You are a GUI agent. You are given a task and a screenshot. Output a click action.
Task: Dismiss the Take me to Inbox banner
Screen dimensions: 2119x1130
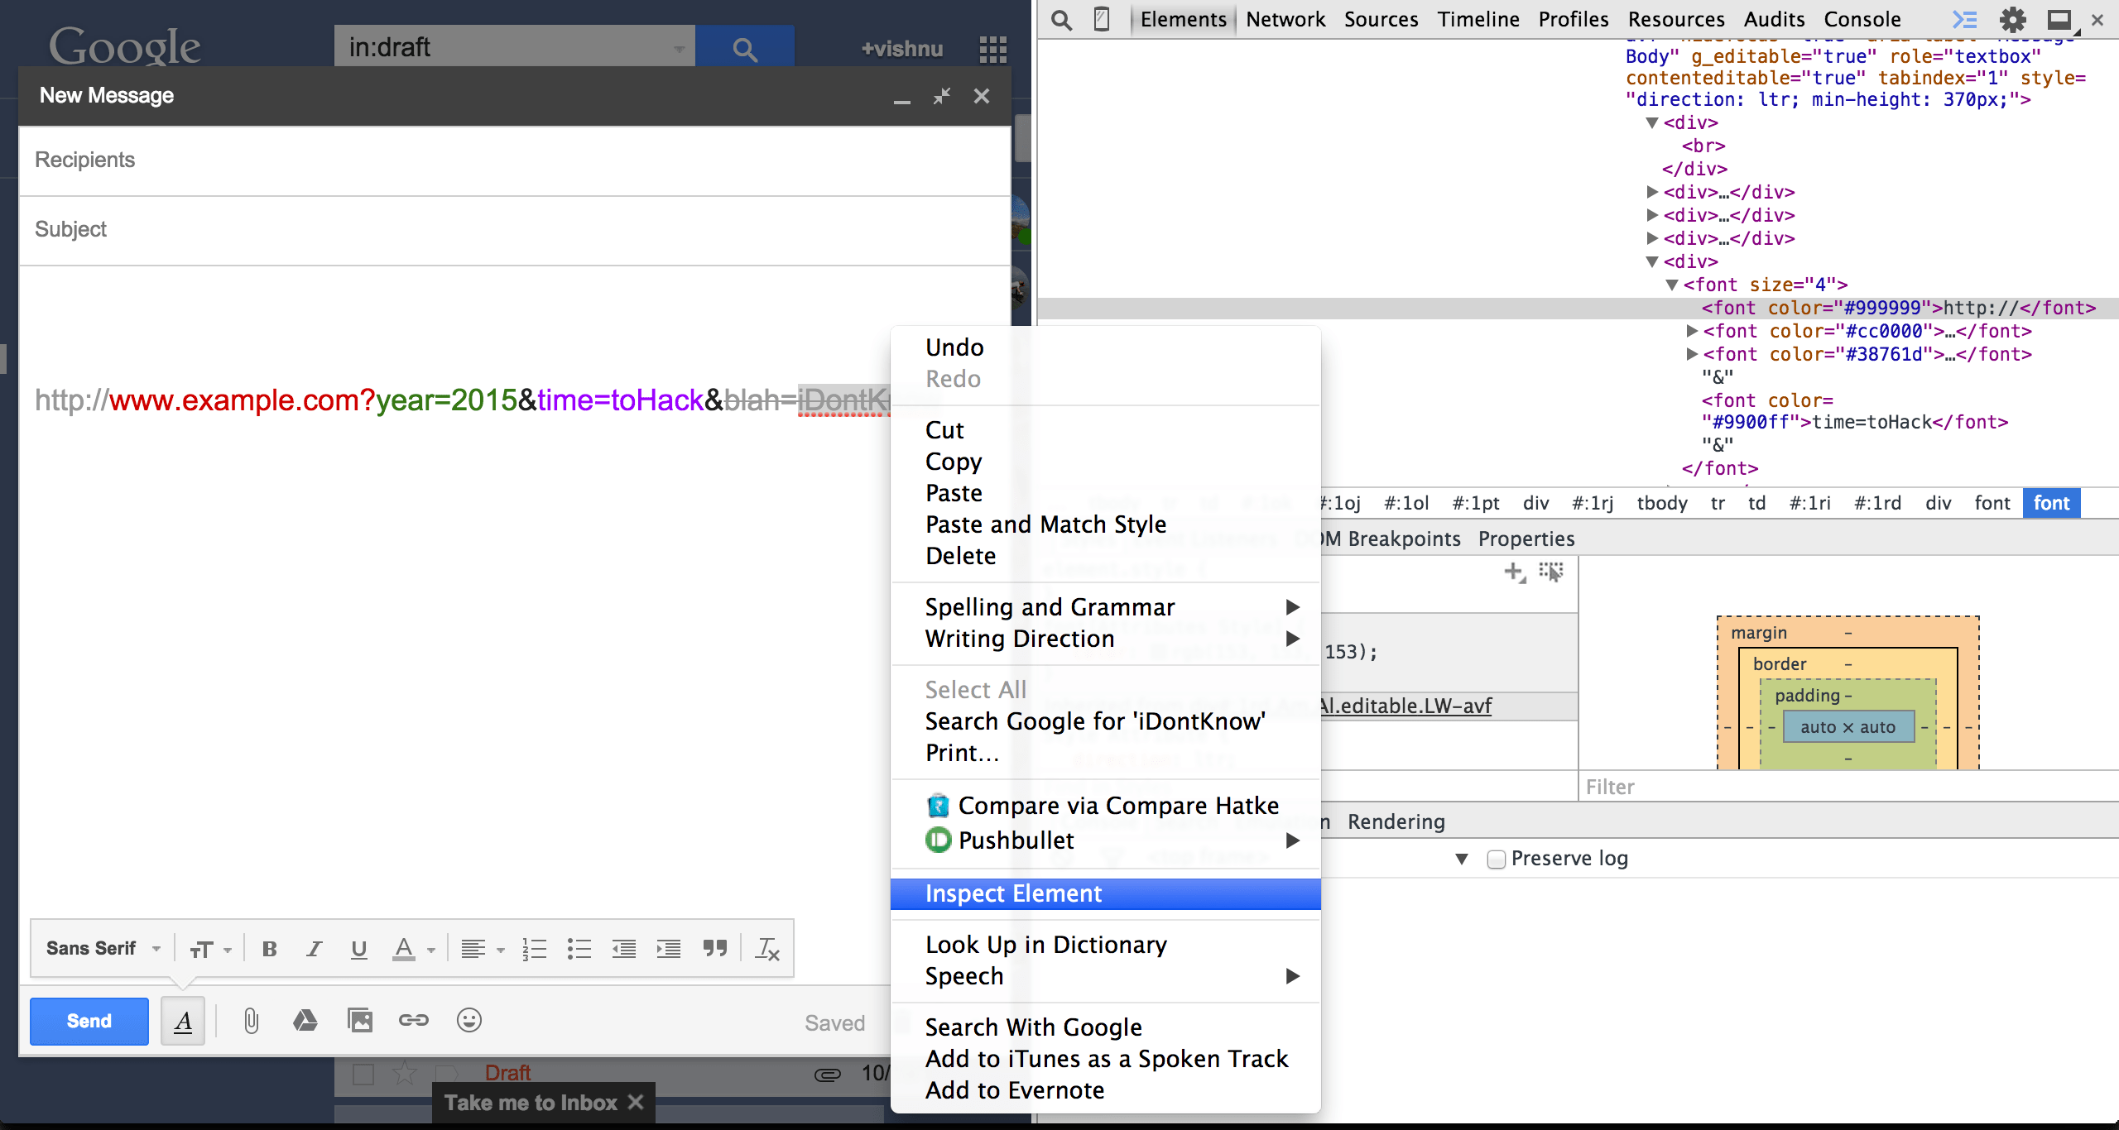click(x=636, y=1103)
